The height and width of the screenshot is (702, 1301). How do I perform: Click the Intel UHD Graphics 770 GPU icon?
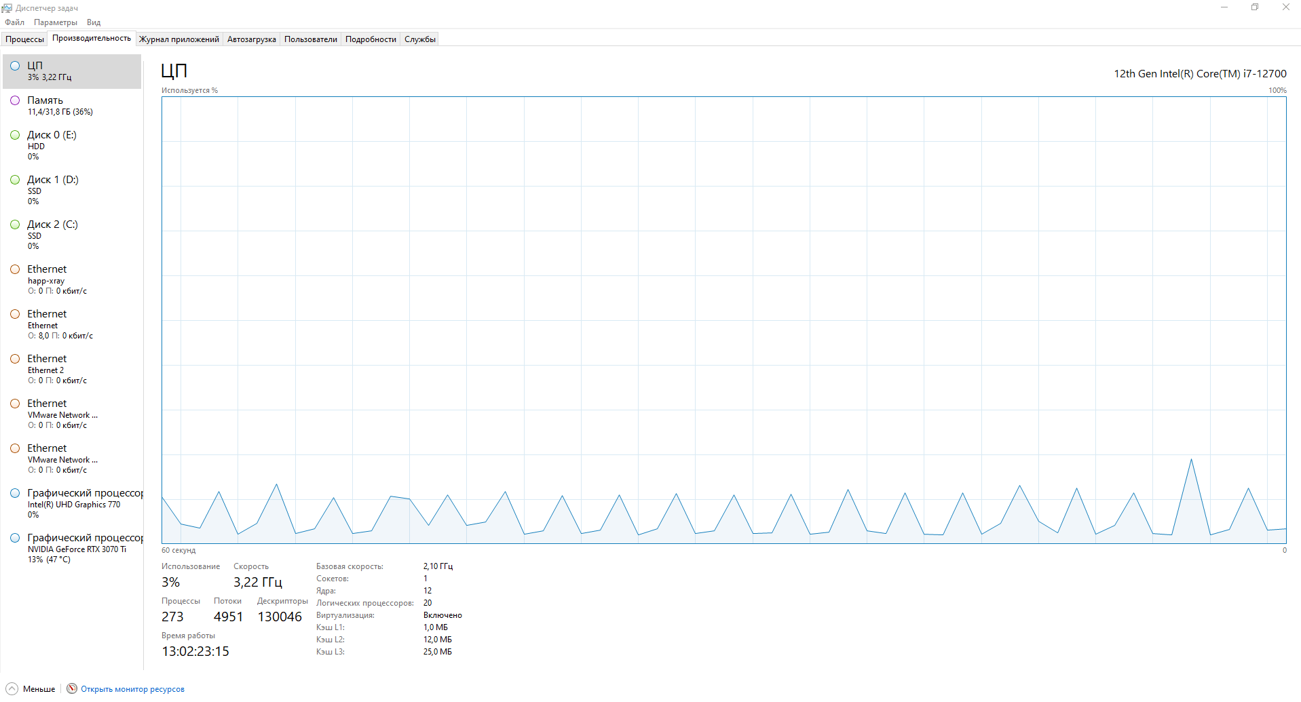click(15, 493)
